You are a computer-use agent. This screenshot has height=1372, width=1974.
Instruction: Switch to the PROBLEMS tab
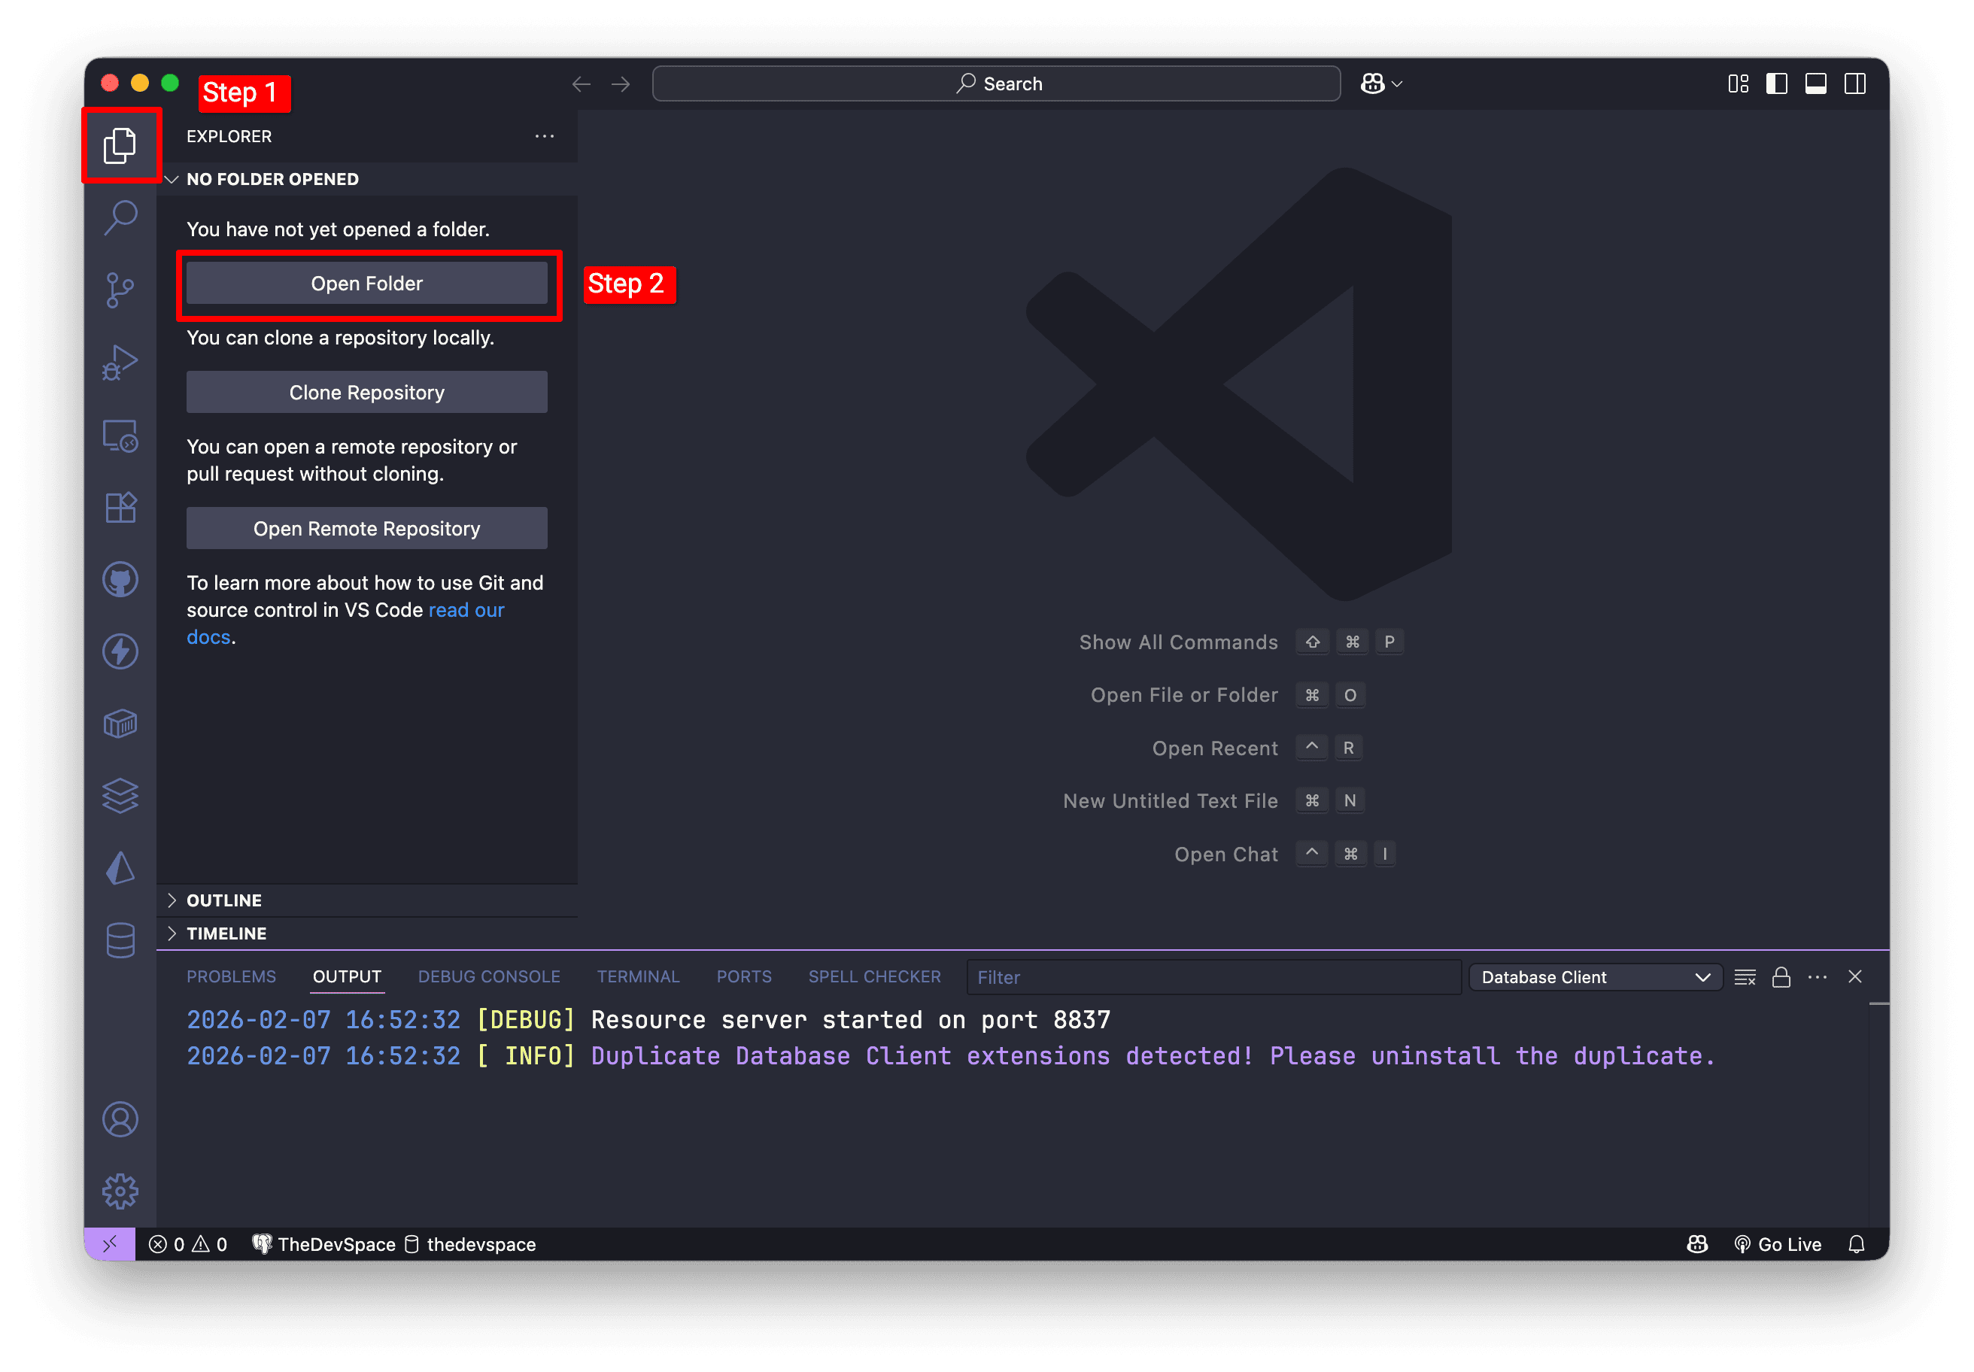tap(231, 976)
